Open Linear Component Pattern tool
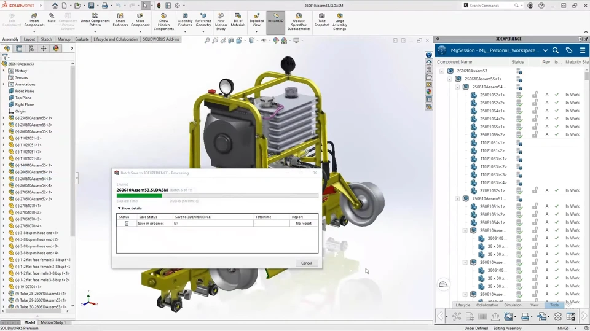 pyautogui.click(x=95, y=20)
